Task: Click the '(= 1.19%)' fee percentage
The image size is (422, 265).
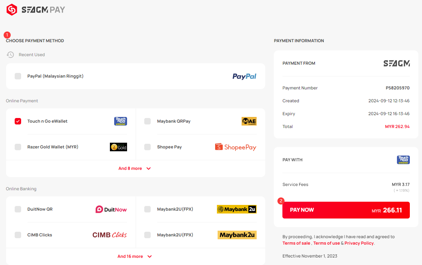Action: point(402,191)
